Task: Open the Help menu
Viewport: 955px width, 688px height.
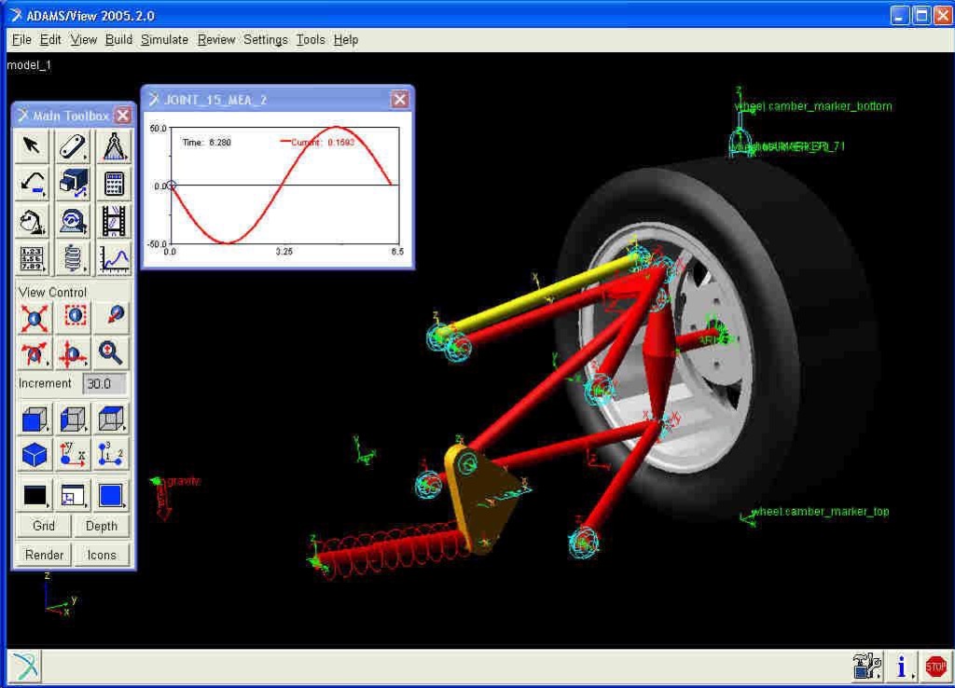Action: (x=346, y=39)
